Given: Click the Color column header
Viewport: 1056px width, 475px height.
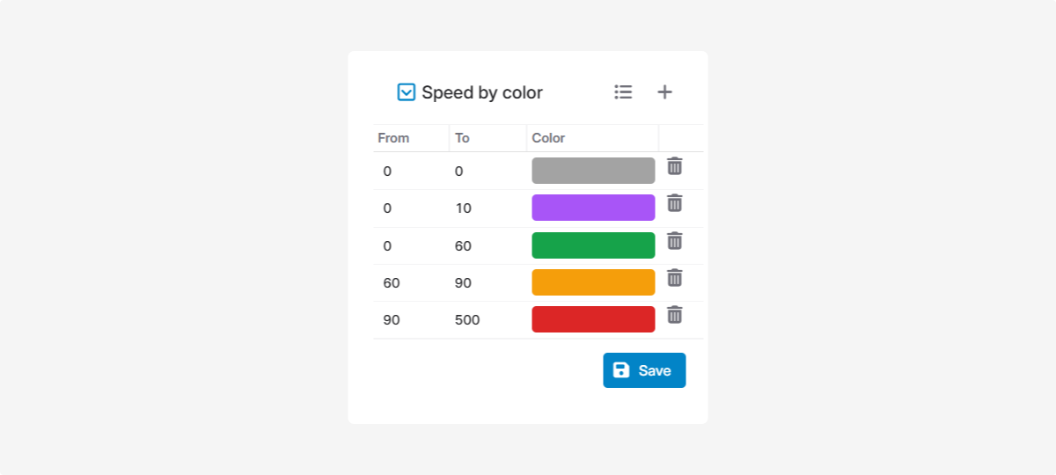Looking at the screenshot, I should pos(548,138).
